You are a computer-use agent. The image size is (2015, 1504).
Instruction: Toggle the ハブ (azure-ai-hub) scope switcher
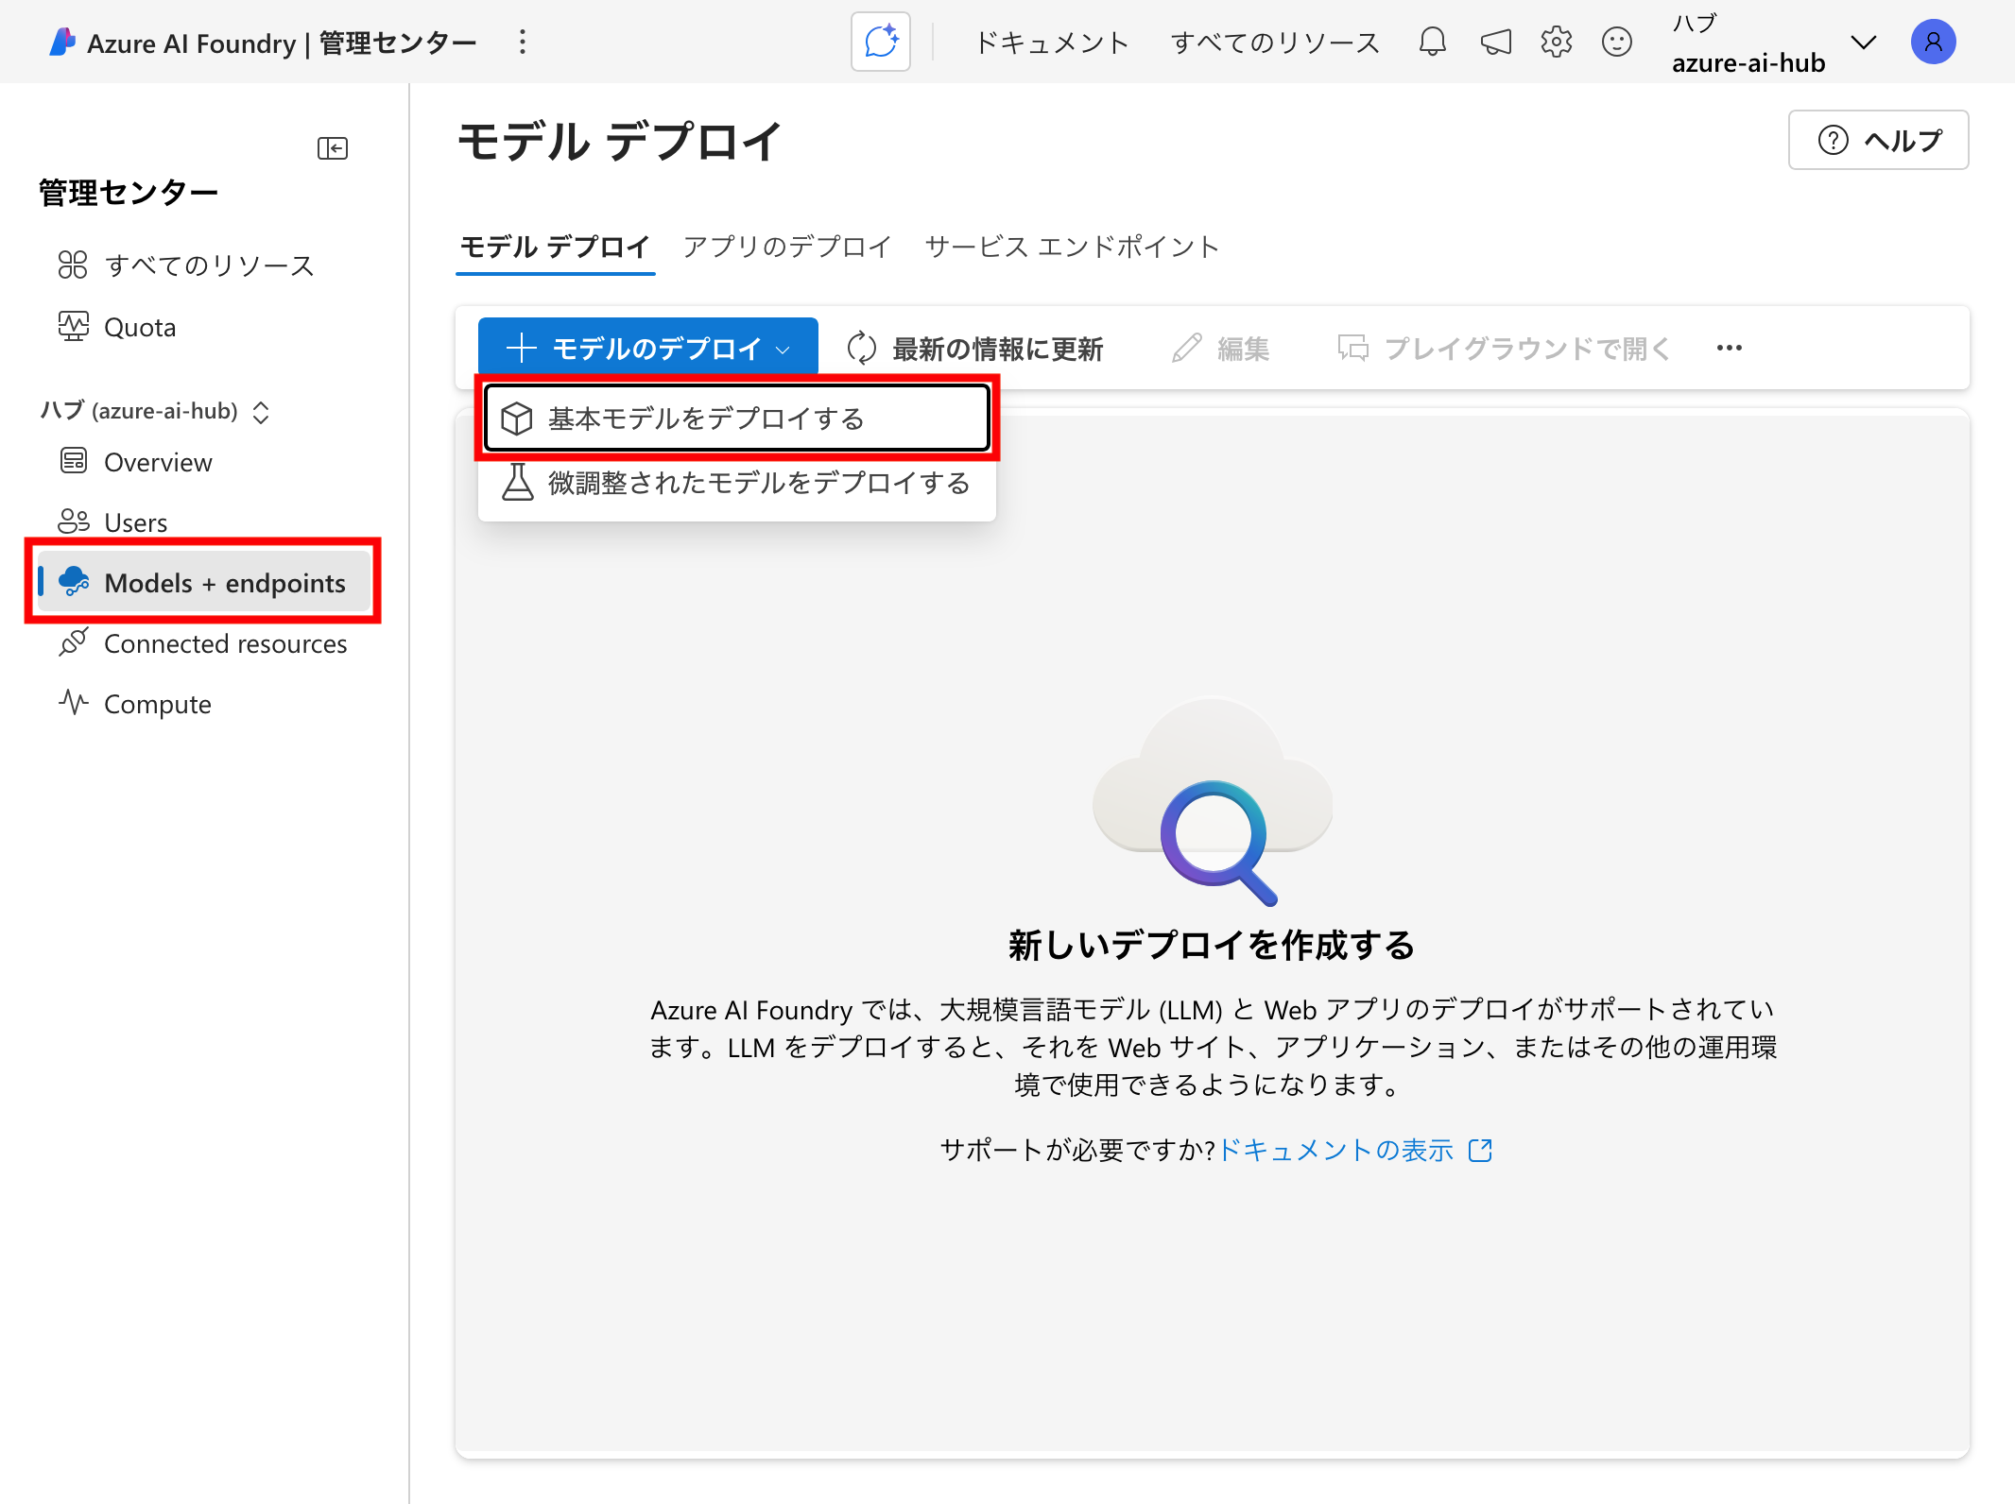pos(261,412)
